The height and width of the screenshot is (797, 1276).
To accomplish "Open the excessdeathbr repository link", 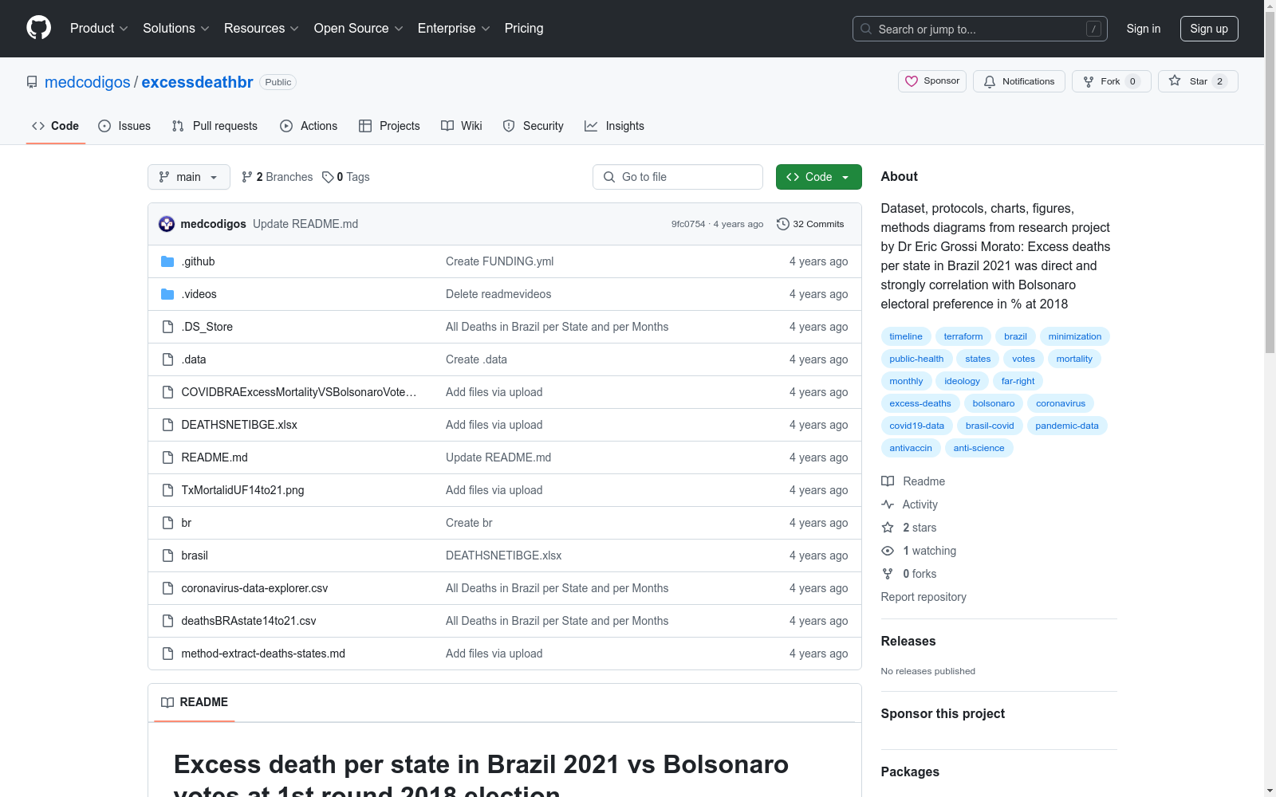I will click(197, 82).
